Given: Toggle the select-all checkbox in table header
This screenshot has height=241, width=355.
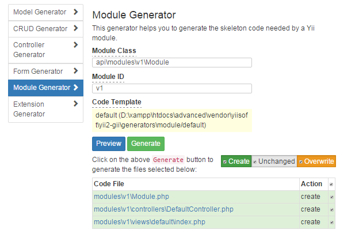Looking at the screenshot, I should [x=331, y=184].
